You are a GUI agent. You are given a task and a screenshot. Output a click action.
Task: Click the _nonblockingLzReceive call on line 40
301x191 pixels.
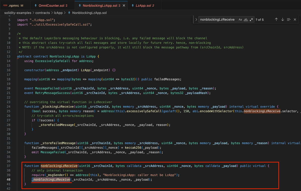click(x=51, y=180)
